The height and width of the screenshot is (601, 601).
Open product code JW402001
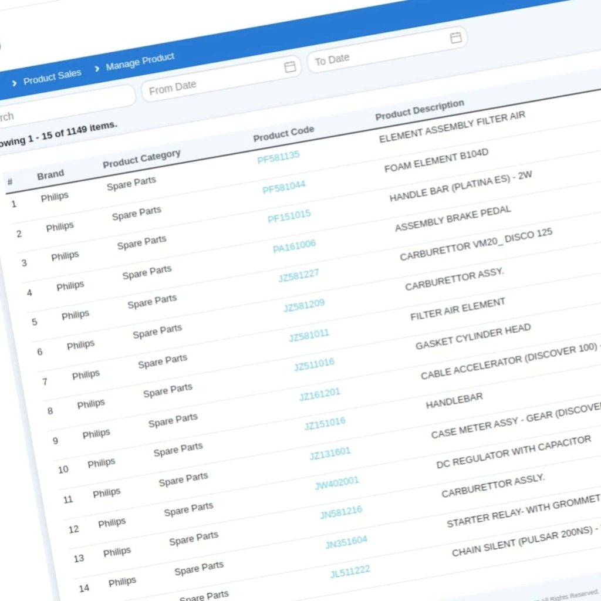point(336,483)
